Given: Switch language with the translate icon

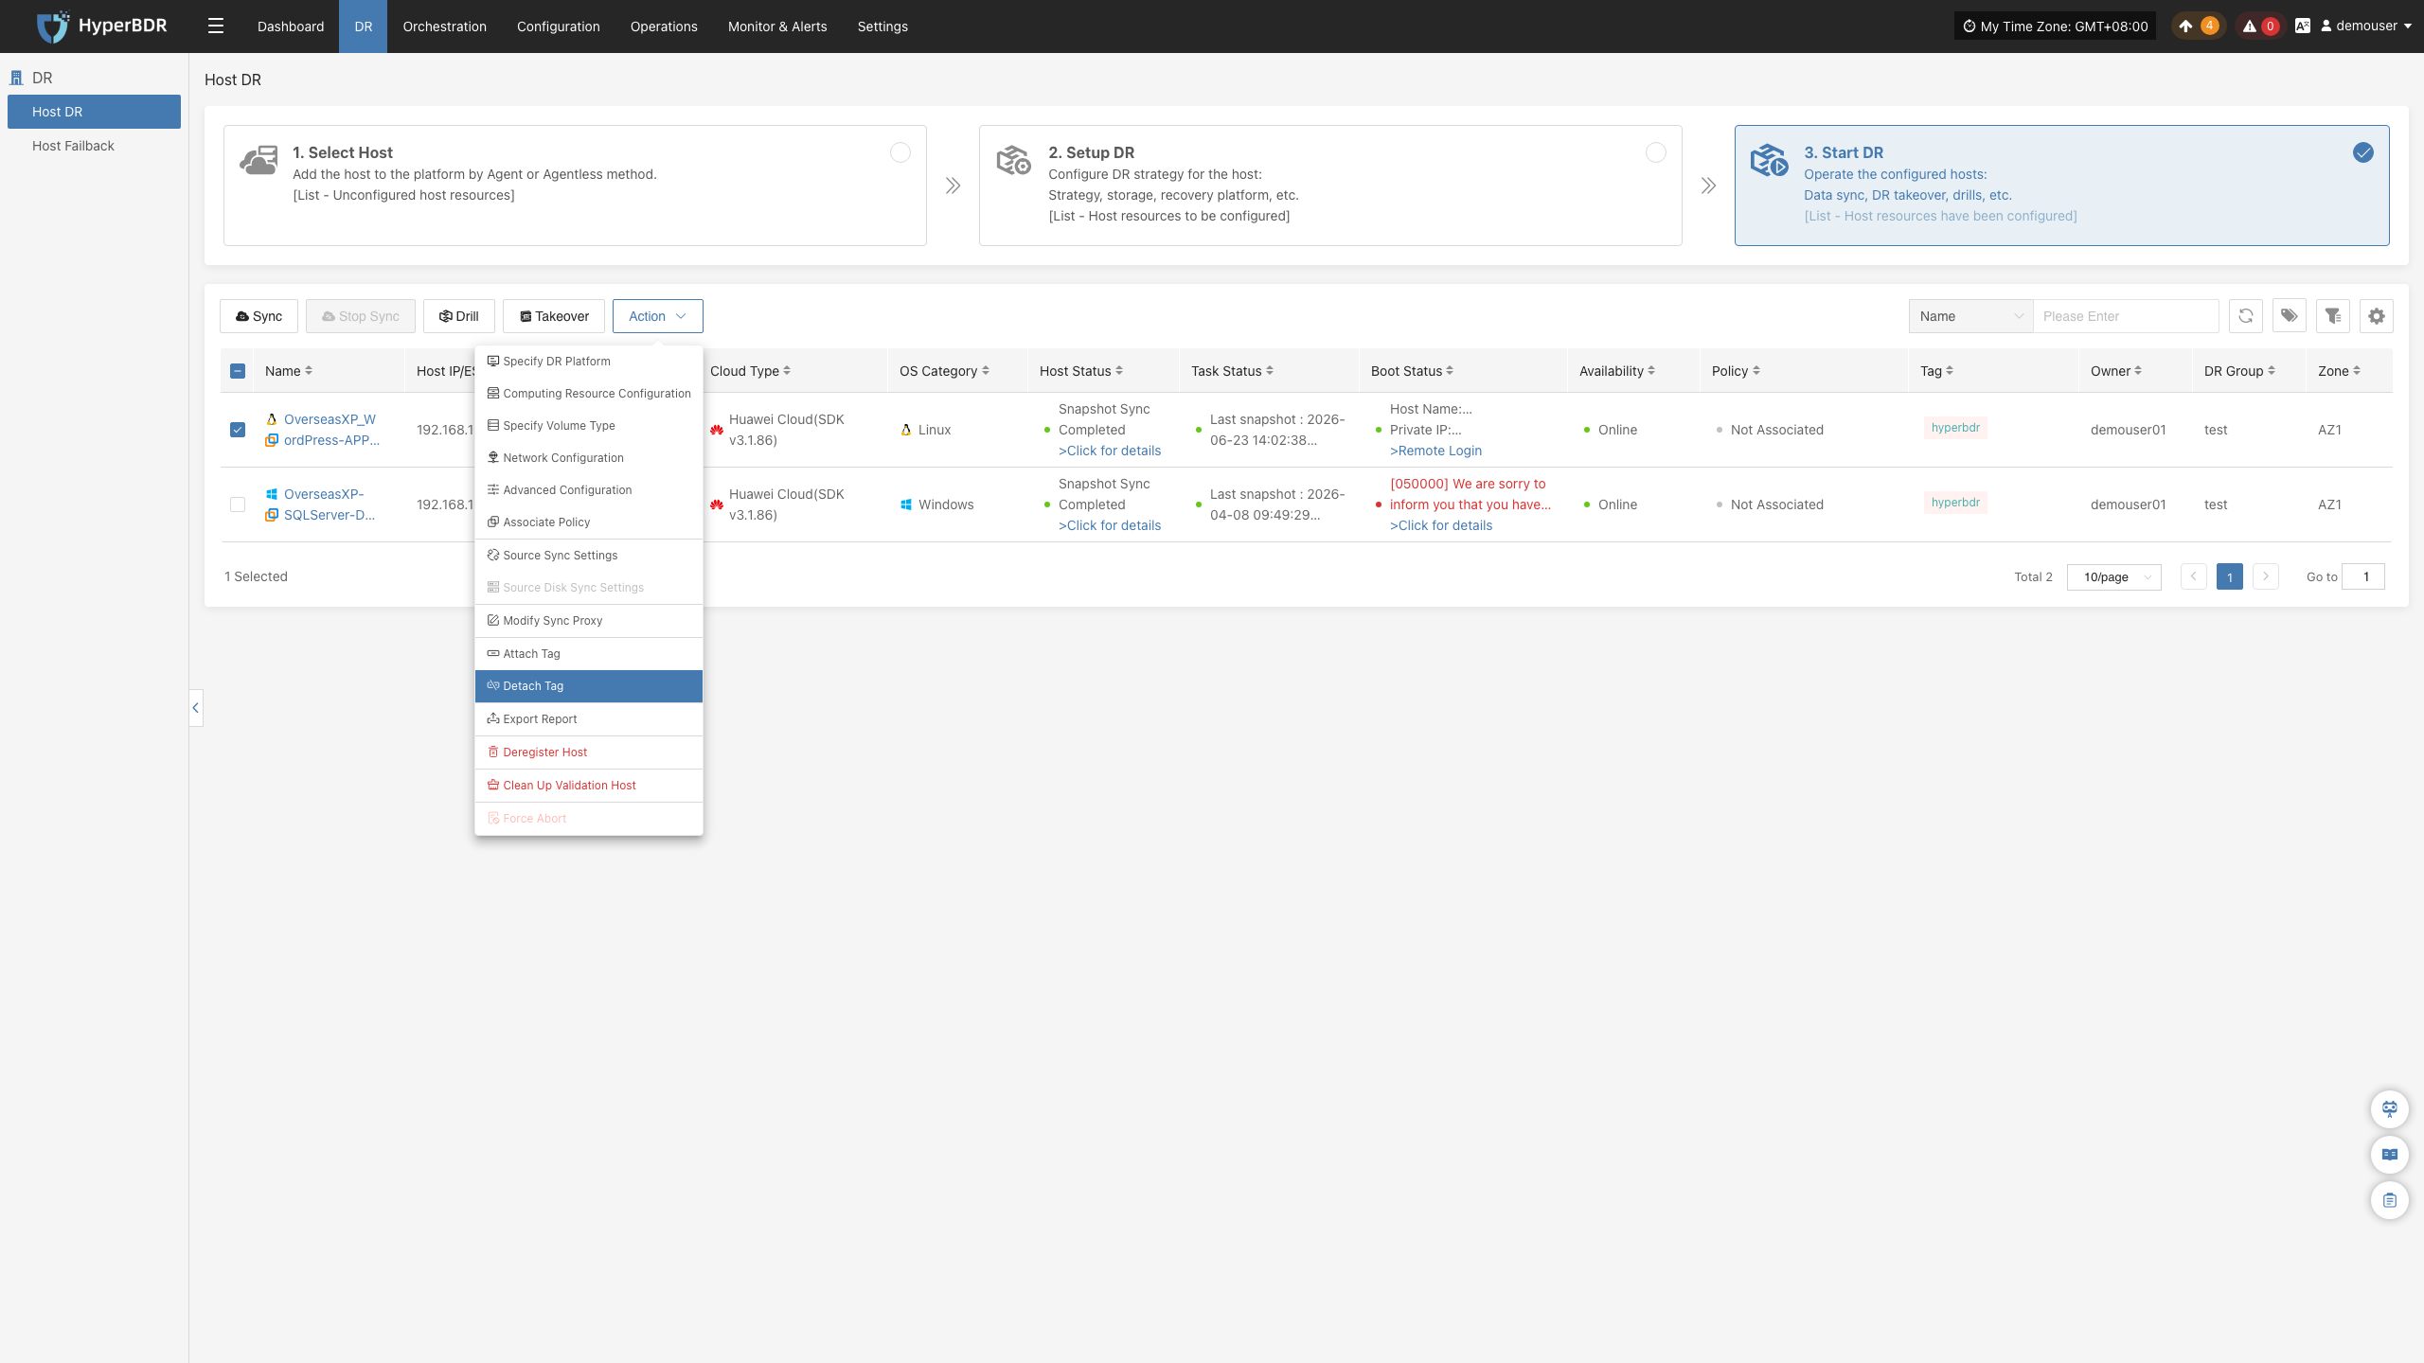Looking at the screenshot, I should tap(2303, 27).
